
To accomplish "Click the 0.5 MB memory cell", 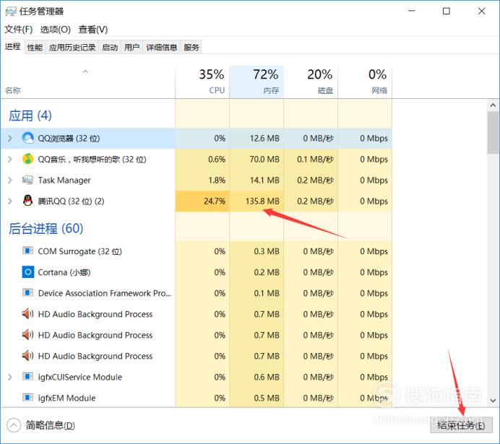I will click(x=257, y=398).
